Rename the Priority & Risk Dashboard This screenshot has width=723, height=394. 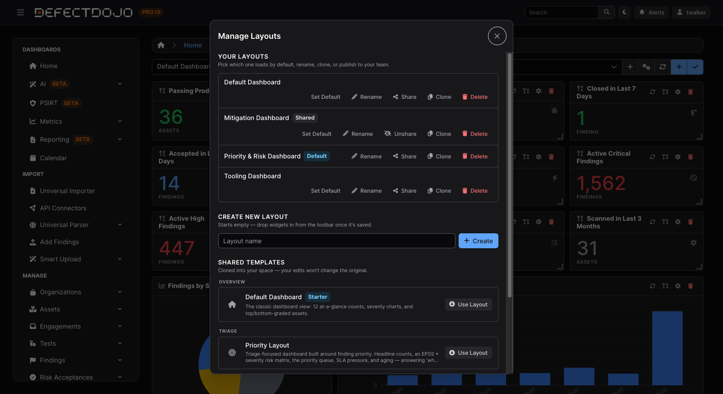(366, 157)
